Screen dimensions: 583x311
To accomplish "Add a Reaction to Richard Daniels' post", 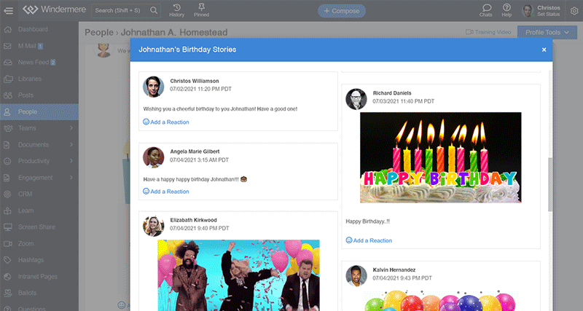I will [369, 240].
